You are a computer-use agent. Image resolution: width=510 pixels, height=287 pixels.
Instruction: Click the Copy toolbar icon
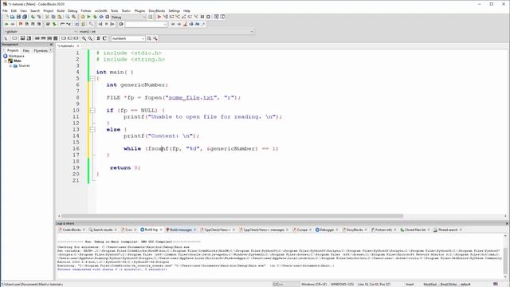click(x=53, y=17)
